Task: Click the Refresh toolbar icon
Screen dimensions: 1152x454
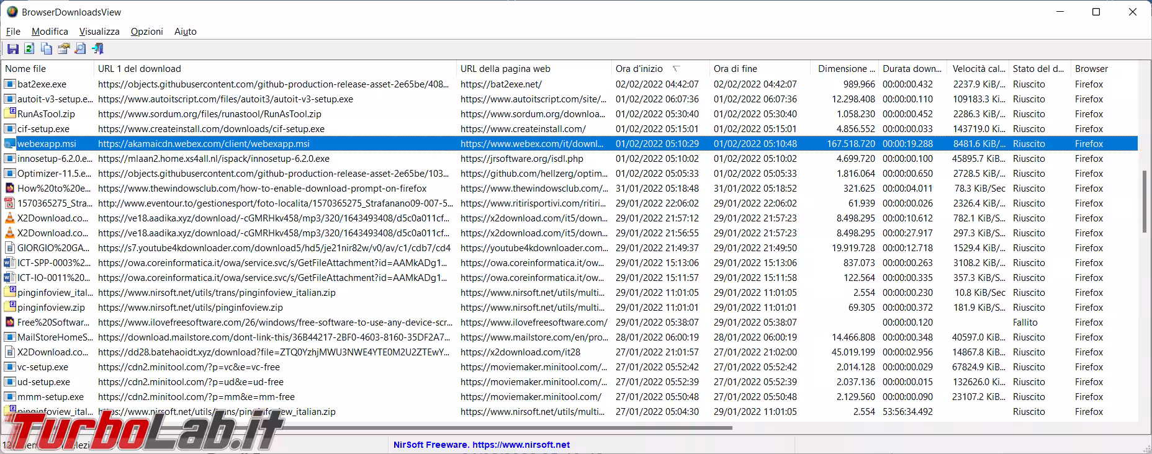Action: [x=29, y=49]
